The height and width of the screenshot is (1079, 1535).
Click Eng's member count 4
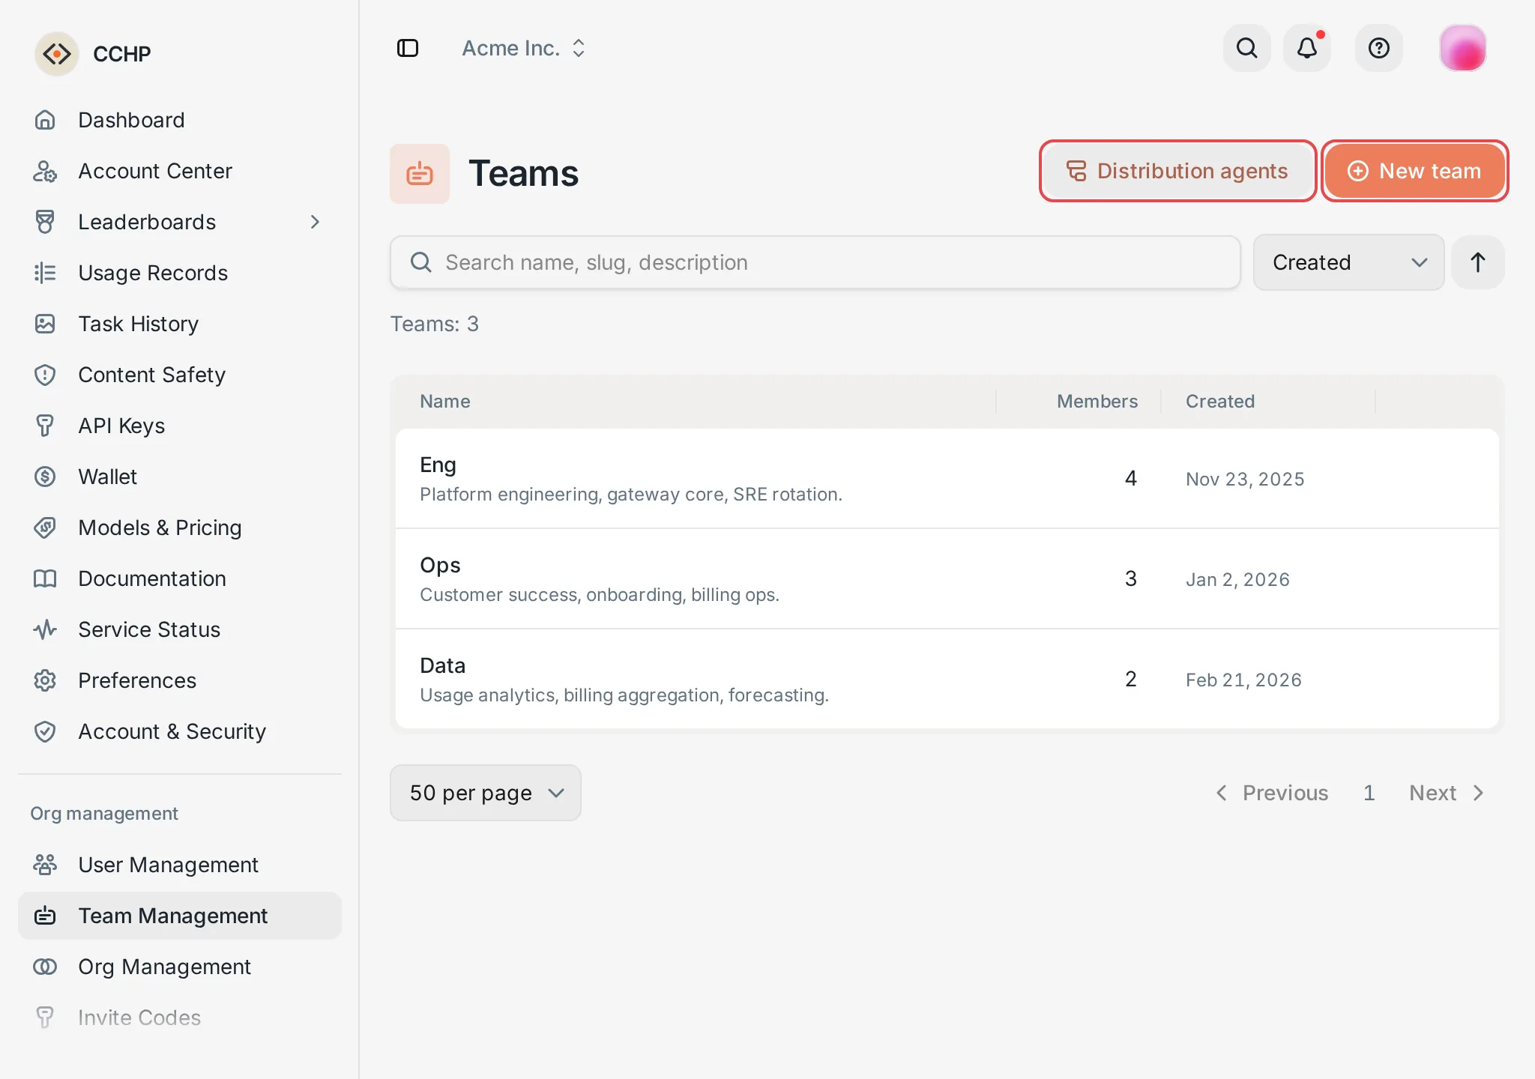pos(1131,478)
